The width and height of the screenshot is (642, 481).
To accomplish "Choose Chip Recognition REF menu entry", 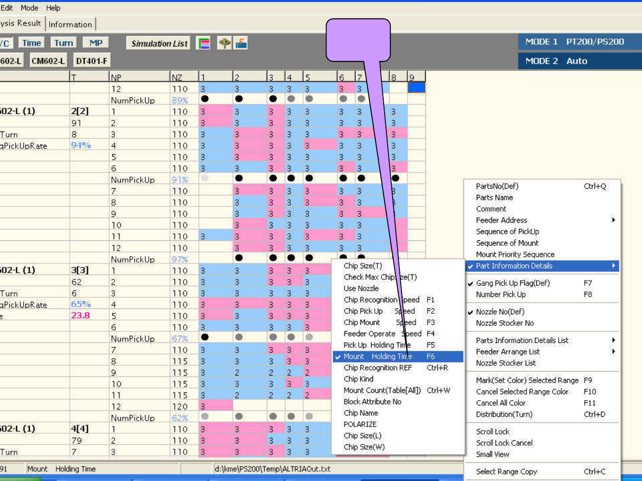I will 377,368.
